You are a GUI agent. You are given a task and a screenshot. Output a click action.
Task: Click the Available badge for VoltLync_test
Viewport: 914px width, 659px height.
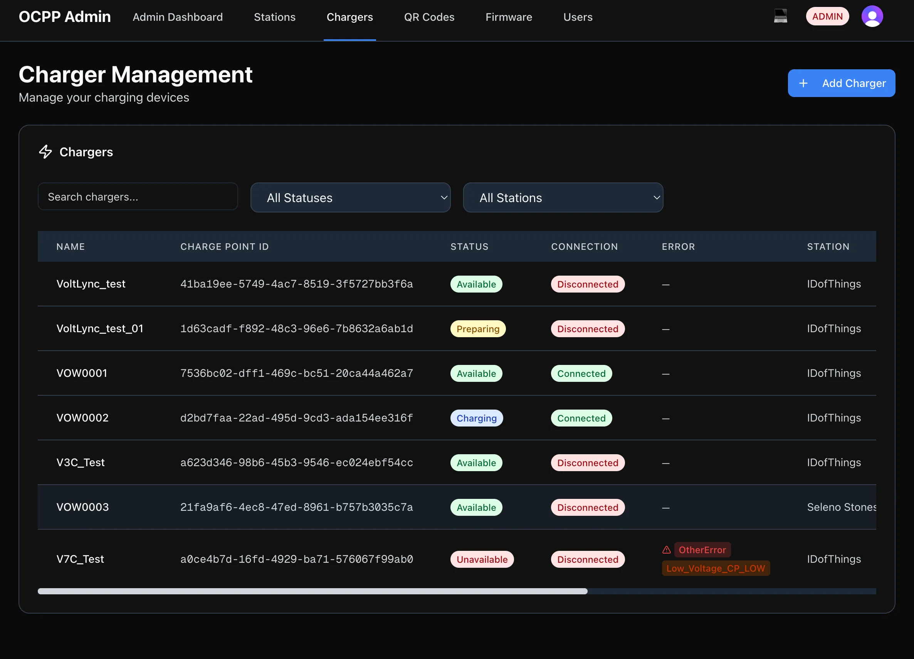tap(476, 284)
